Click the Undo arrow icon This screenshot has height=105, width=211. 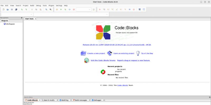click(x=22, y=9)
